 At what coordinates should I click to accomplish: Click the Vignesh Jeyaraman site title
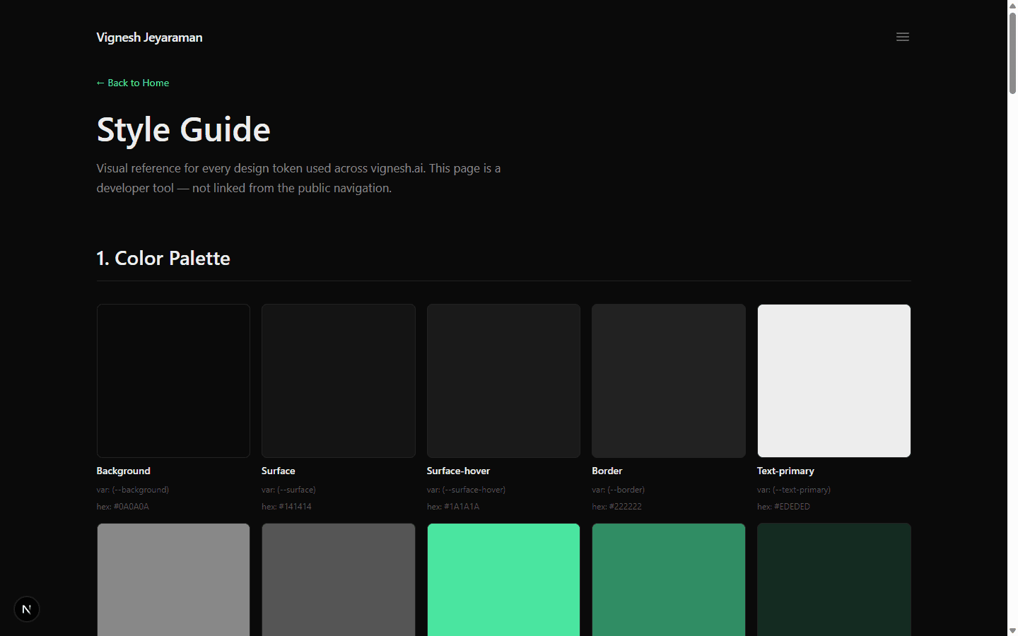[x=149, y=37]
